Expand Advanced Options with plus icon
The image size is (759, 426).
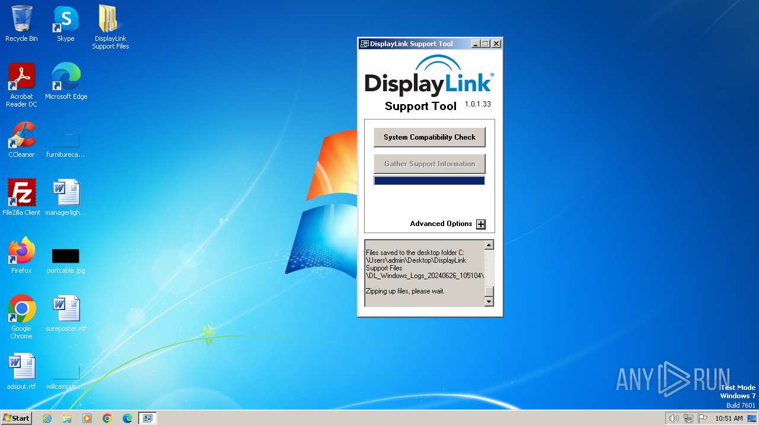click(x=481, y=224)
